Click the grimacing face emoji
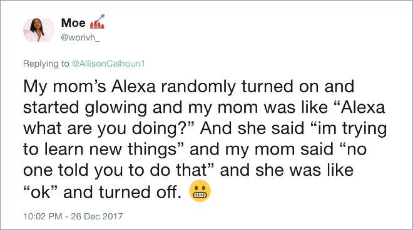Screen dimensions: 413x230 [200, 191]
